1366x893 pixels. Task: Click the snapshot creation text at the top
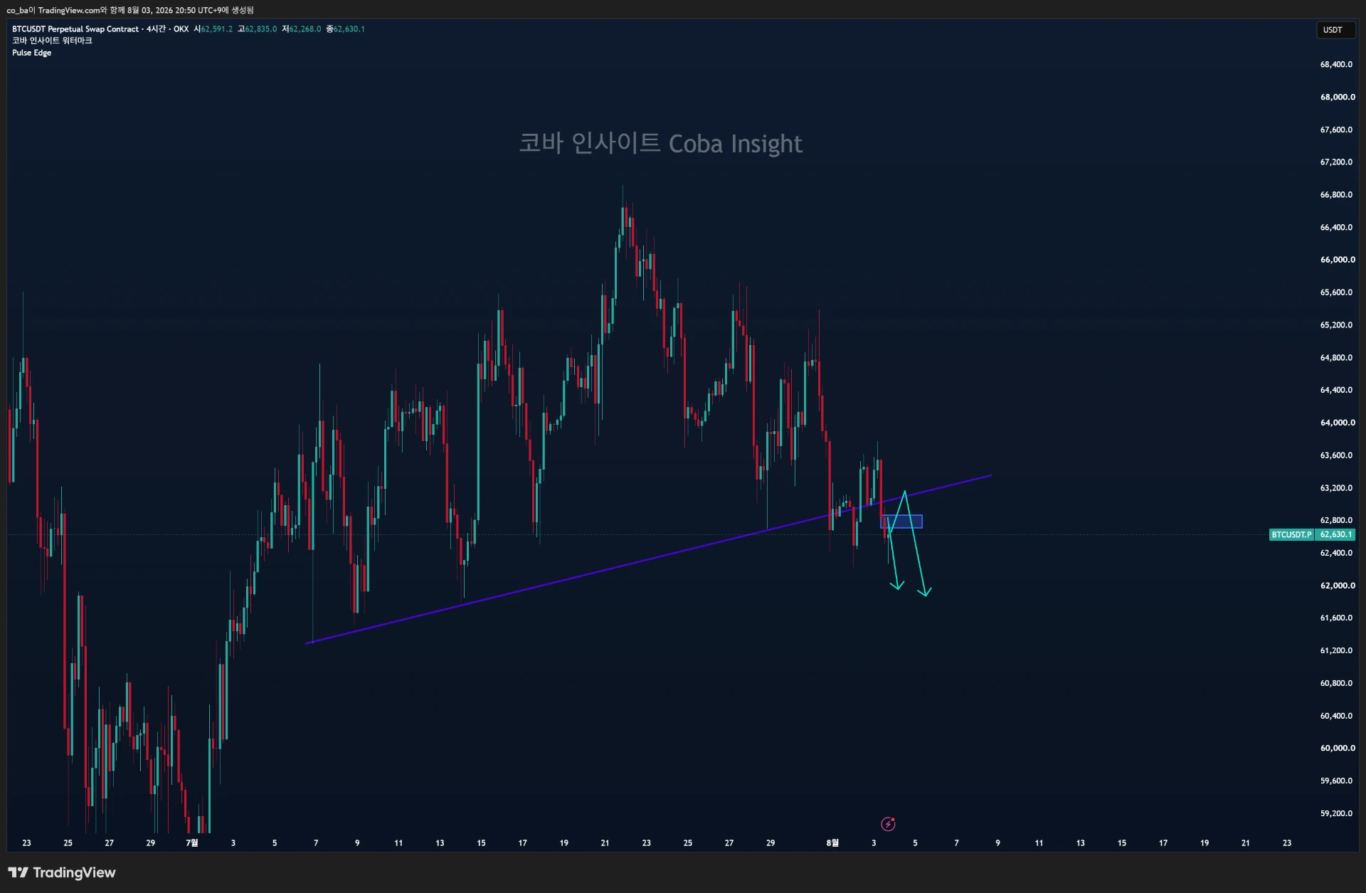pos(130,10)
